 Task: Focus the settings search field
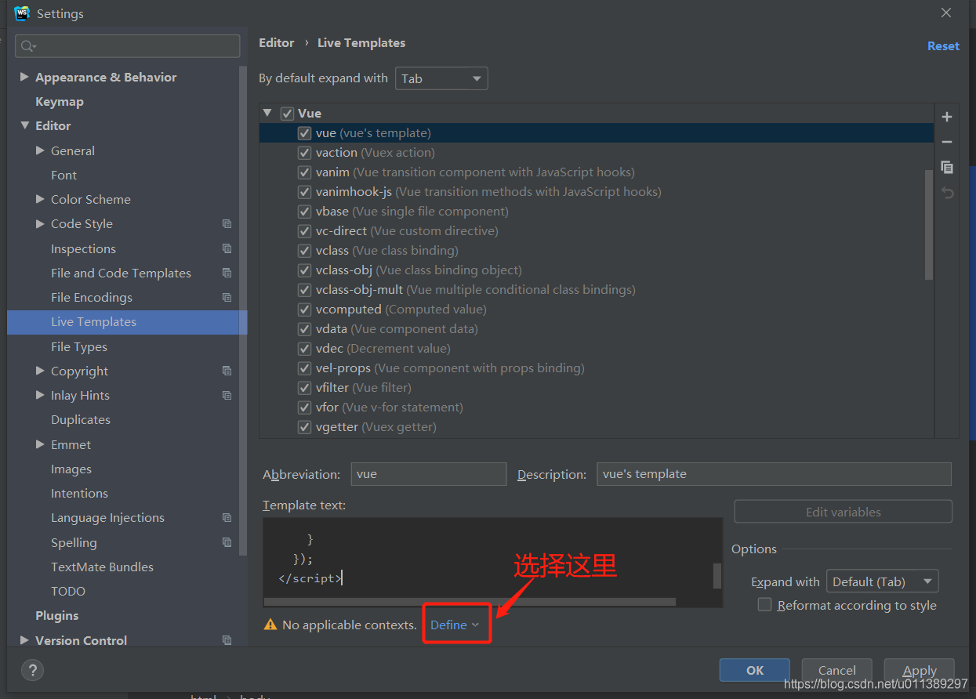pyautogui.click(x=128, y=46)
